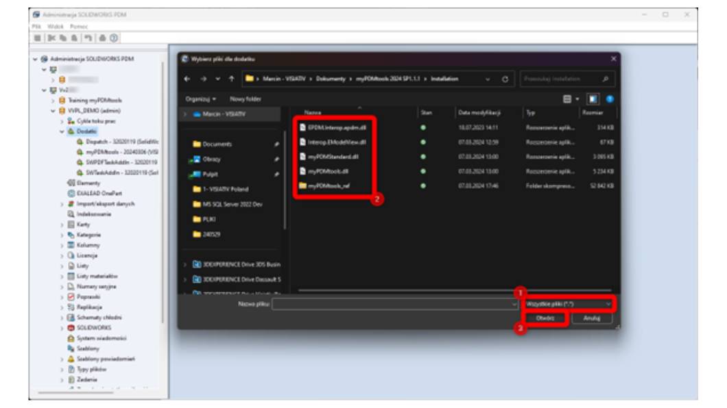Collapse the VVPL_DEMO (admin) vault node
The image size is (727, 408).
tap(53, 111)
